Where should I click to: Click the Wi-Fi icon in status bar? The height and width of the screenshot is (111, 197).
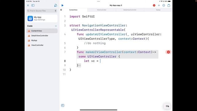pyautogui.click(x=162, y=1)
